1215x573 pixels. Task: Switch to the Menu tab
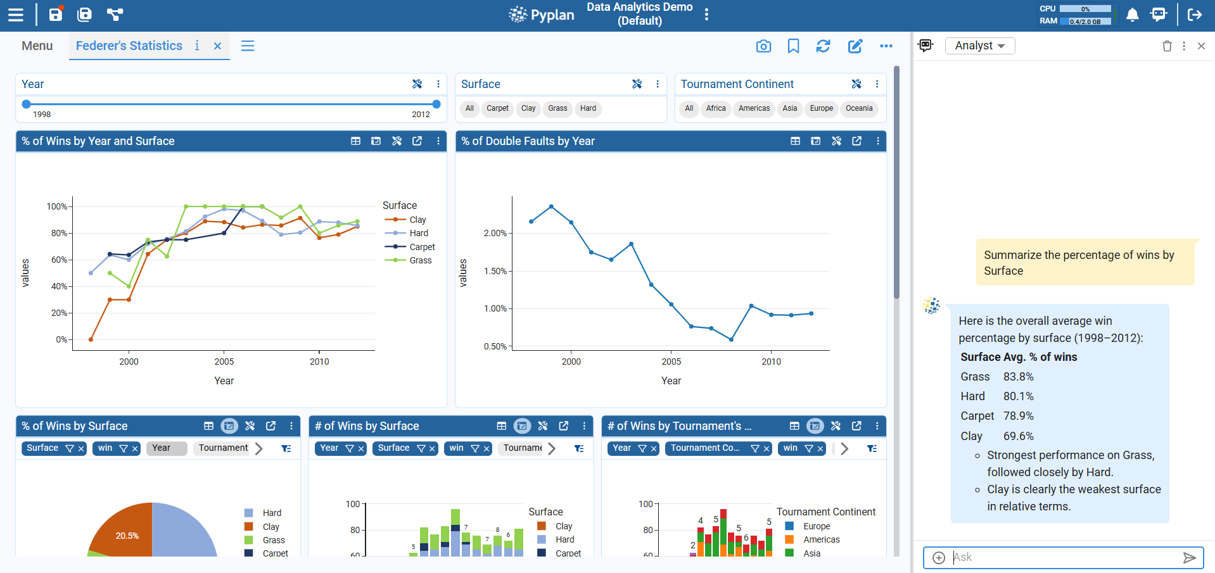pyautogui.click(x=37, y=46)
